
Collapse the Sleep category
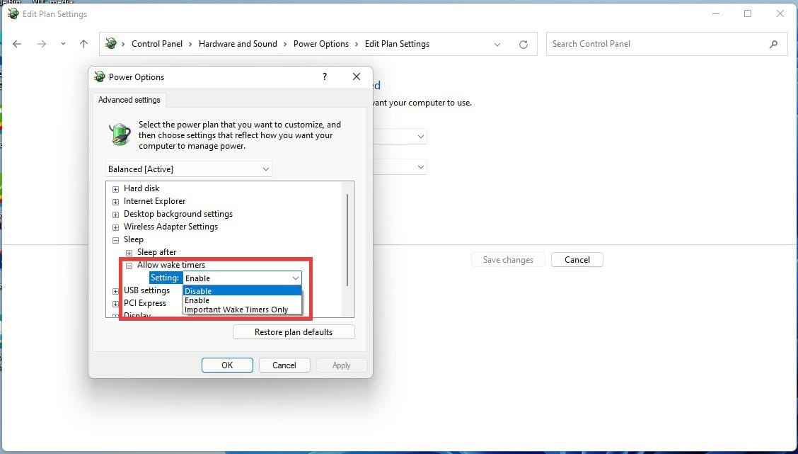115,239
